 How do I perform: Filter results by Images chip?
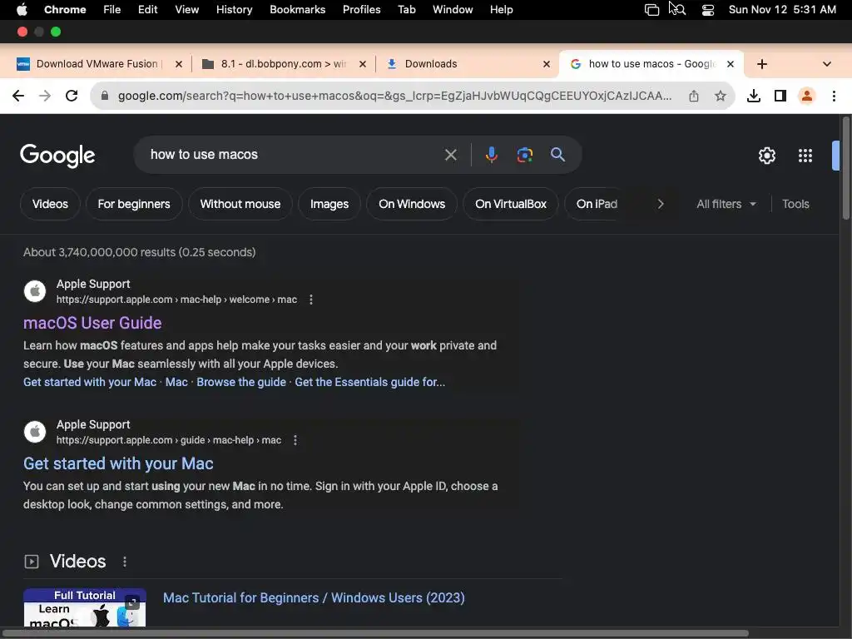pos(329,205)
